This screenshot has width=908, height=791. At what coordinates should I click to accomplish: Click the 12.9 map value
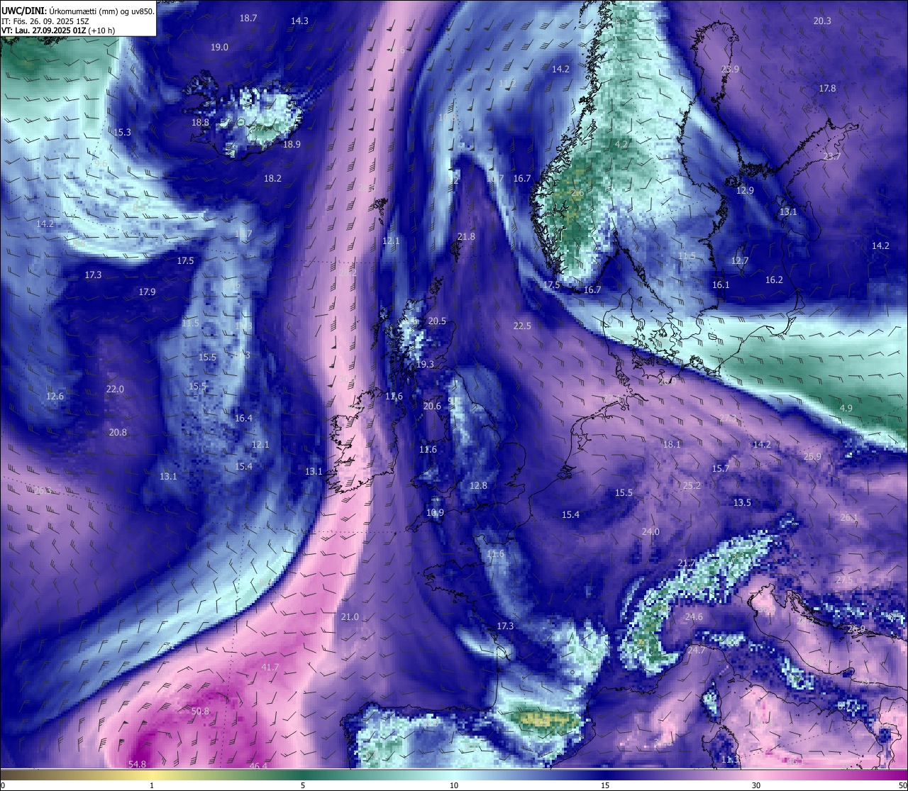[x=745, y=191]
